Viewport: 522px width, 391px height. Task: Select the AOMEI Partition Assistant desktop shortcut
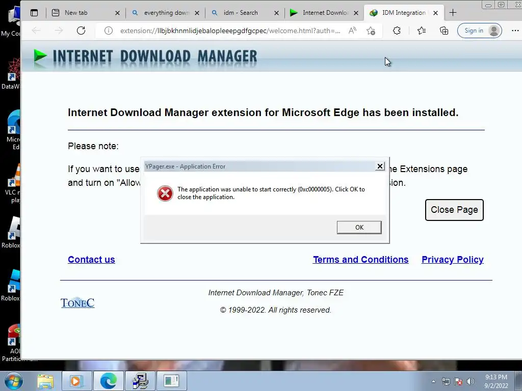click(11, 343)
